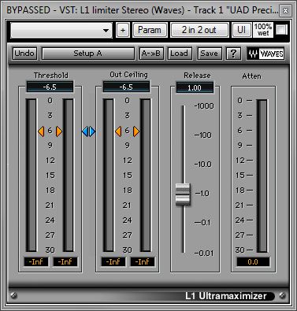
Task: Grab the Out Ceiling right orange arrow
Action: pyautogui.click(x=136, y=131)
